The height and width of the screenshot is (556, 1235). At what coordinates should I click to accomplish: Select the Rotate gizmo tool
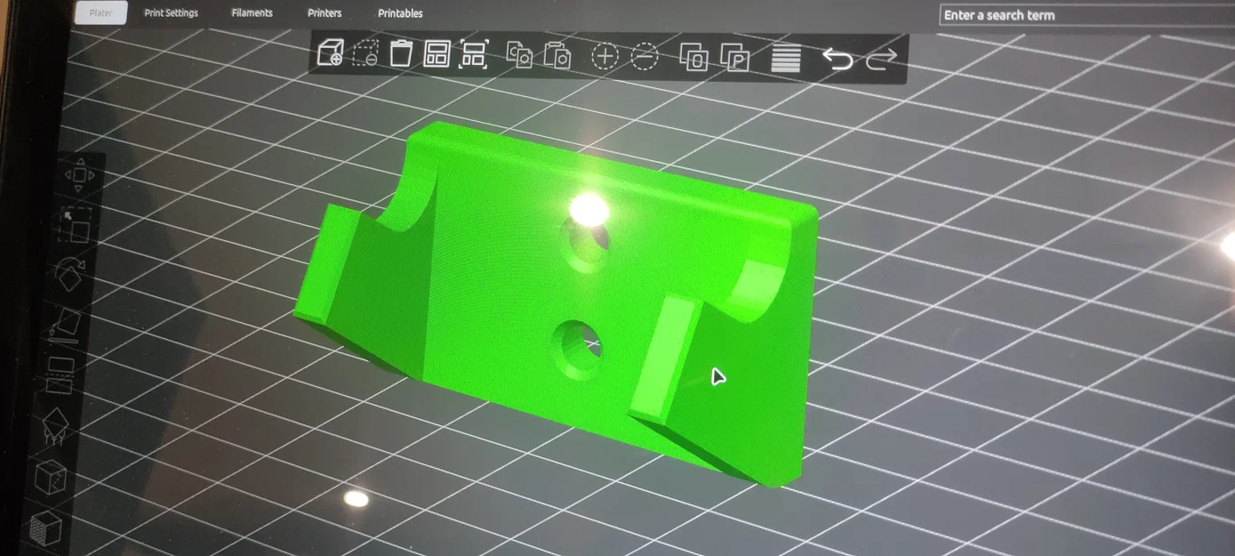pos(69,274)
